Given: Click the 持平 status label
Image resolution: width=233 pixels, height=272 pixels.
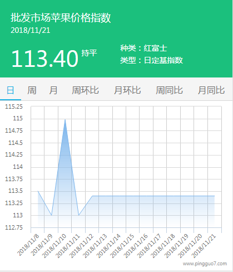Looking at the screenshot, I should click(89, 53).
